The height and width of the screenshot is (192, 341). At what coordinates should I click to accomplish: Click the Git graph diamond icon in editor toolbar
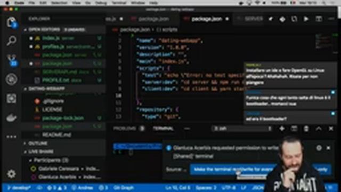[x=282, y=19]
